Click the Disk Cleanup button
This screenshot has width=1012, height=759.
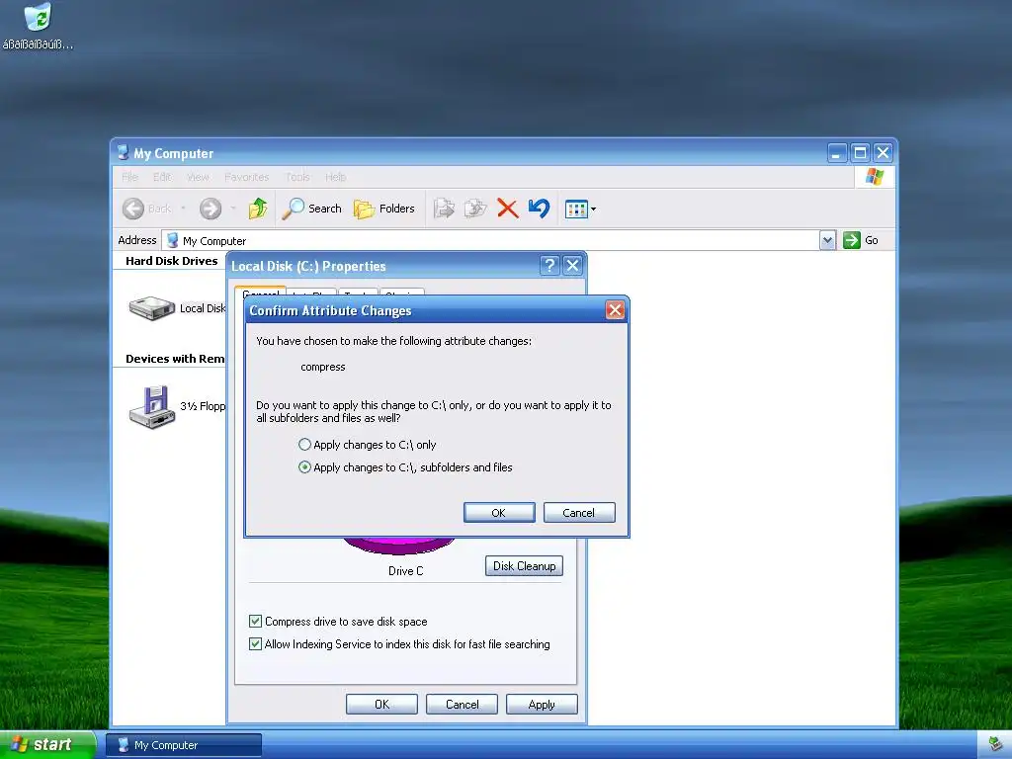click(524, 566)
